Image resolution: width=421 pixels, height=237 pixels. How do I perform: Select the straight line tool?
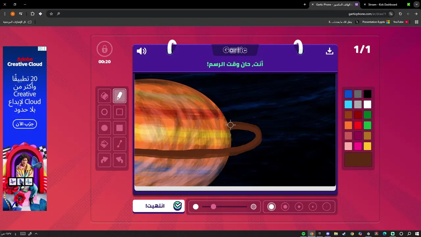(119, 144)
